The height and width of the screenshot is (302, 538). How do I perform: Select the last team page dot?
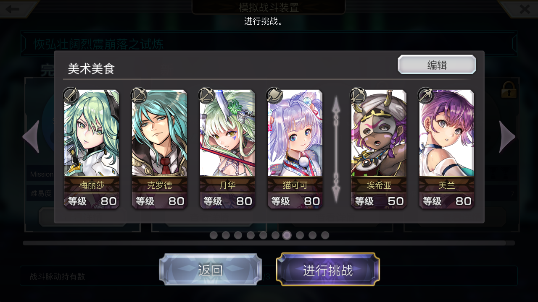pyautogui.click(x=325, y=235)
